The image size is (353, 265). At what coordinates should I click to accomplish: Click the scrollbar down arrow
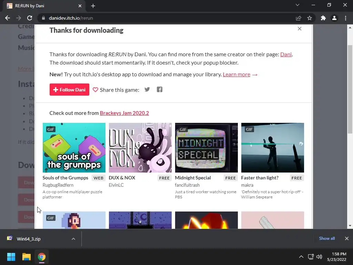(x=350, y=226)
